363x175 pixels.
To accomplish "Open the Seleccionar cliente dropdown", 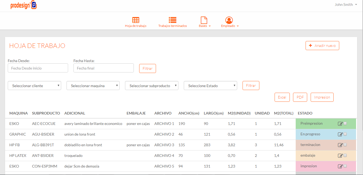I will pos(34,86).
